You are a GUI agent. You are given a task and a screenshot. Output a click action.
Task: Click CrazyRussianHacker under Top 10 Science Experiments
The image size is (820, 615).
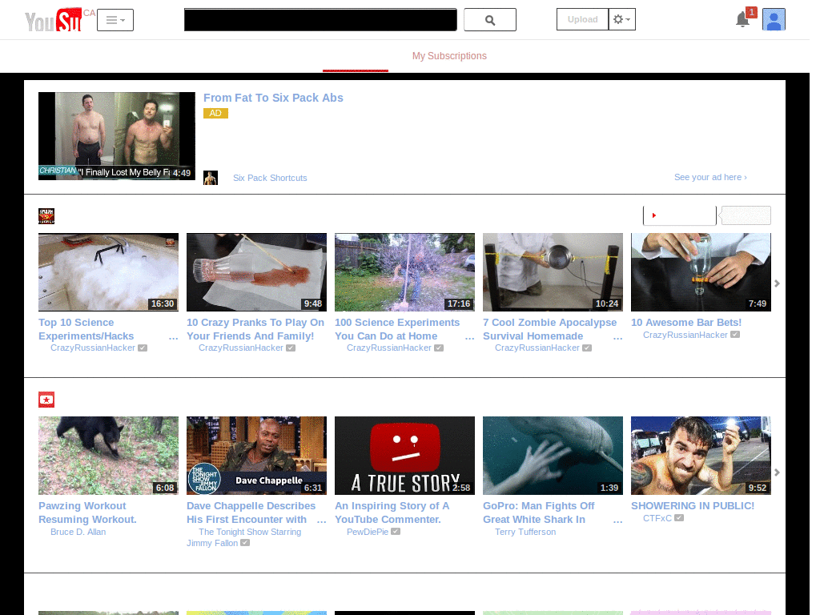[93, 348]
